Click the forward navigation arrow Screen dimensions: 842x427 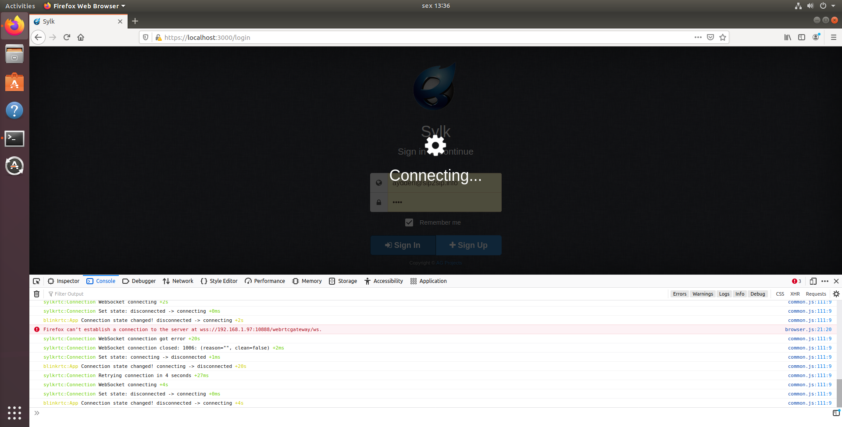click(x=53, y=37)
